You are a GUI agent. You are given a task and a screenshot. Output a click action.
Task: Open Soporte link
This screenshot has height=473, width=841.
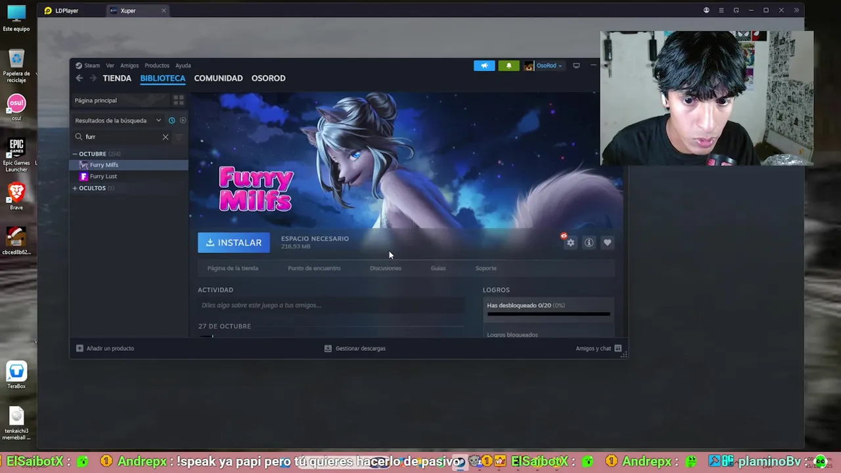point(486,268)
